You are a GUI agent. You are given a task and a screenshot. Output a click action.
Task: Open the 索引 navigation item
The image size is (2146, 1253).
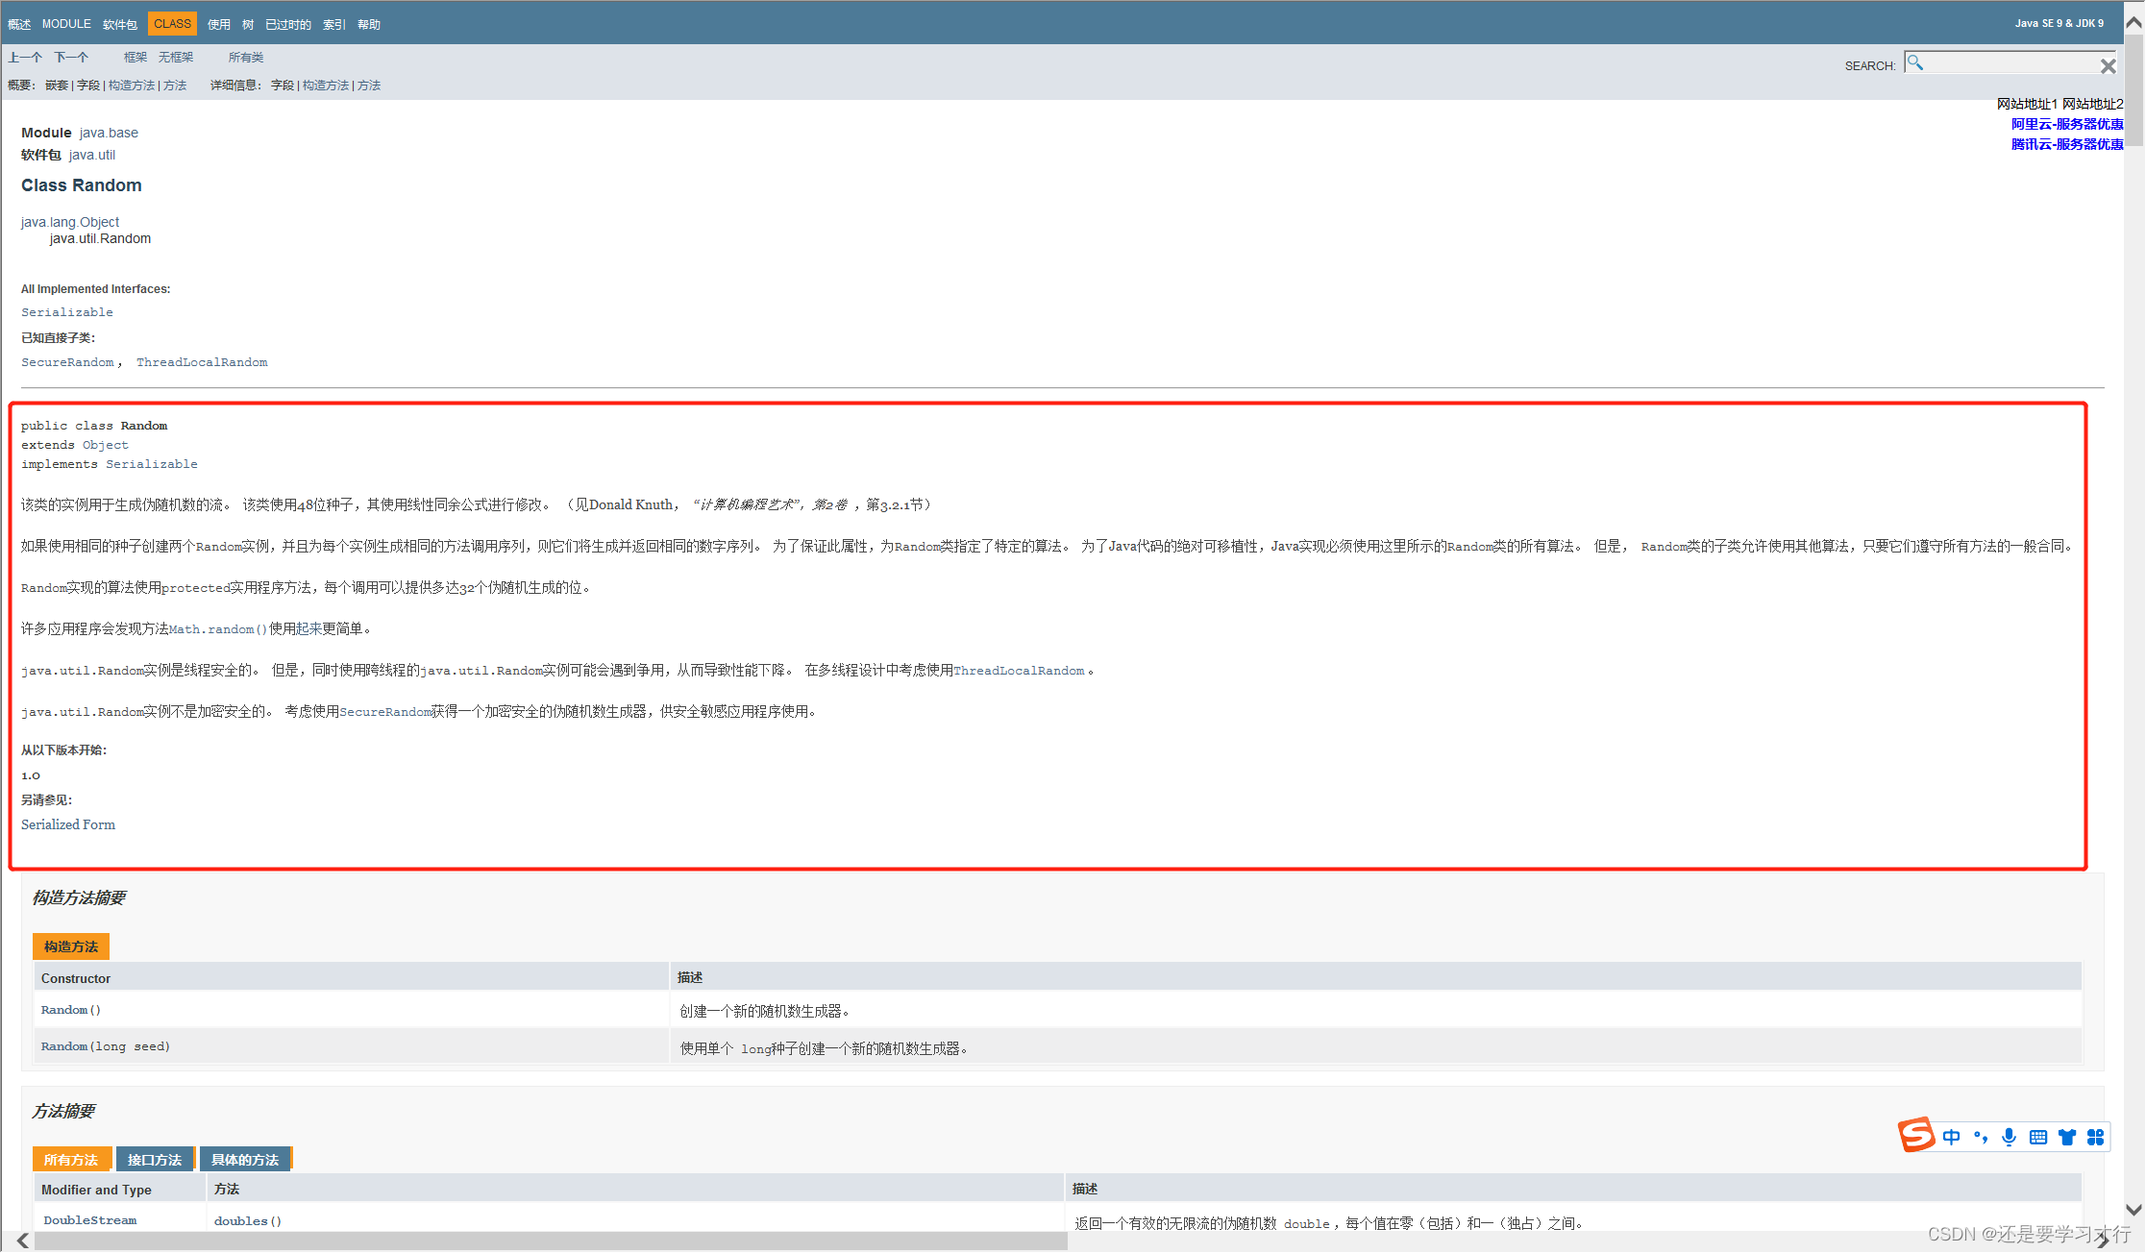click(x=334, y=24)
